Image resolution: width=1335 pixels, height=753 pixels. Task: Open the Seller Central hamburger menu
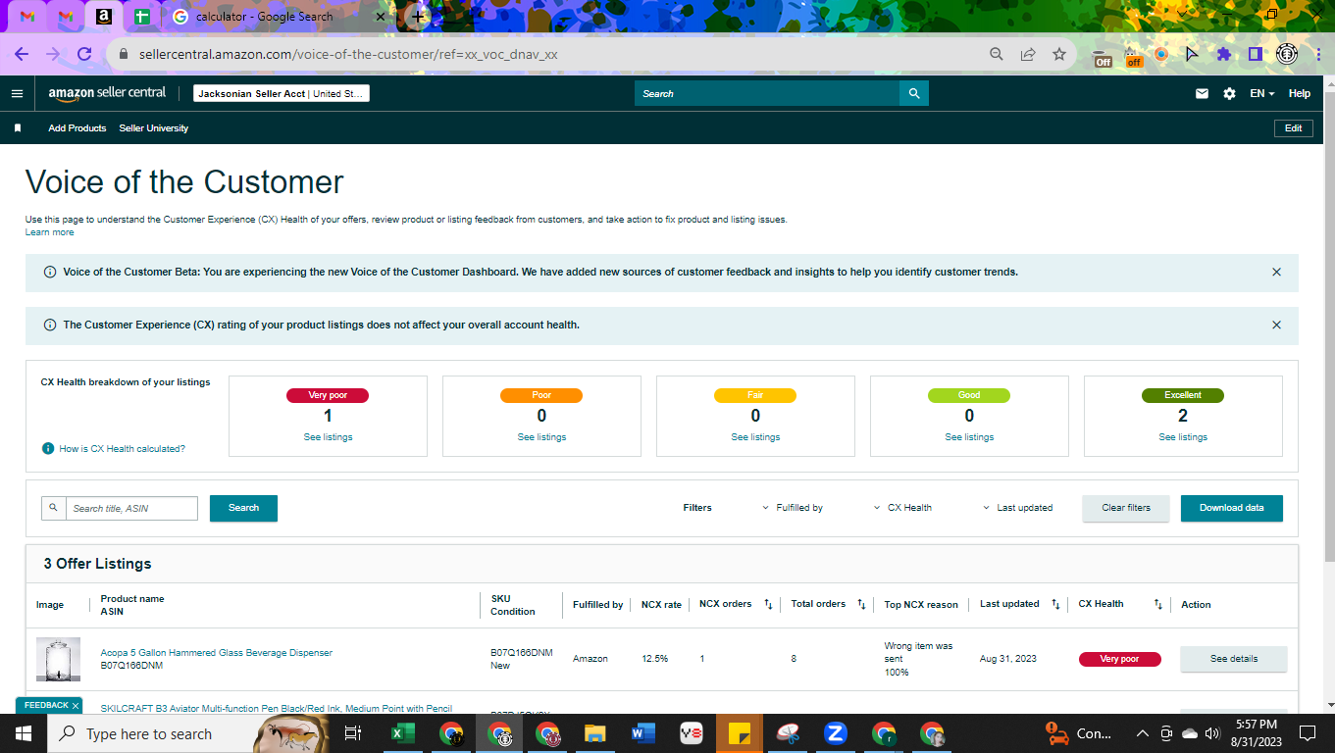17,94
